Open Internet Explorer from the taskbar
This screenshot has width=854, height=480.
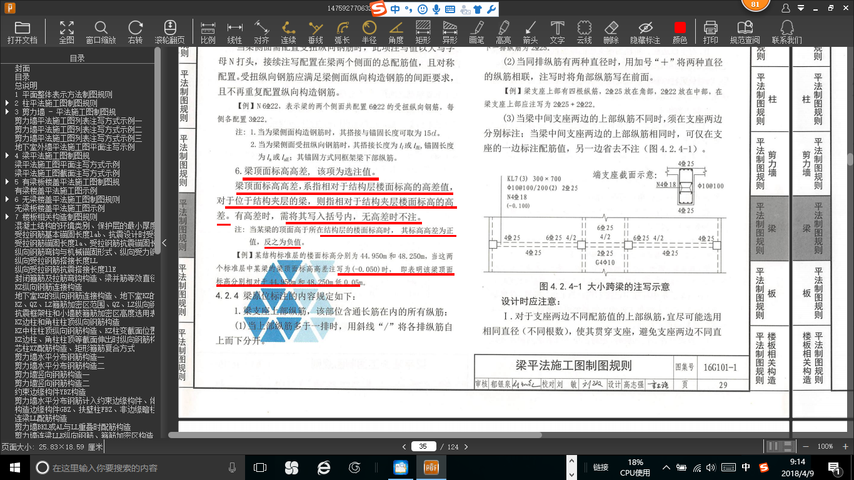pyautogui.click(x=323, y=467)
